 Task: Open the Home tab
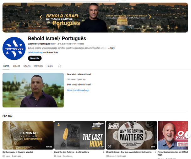[x=6, y=66]
